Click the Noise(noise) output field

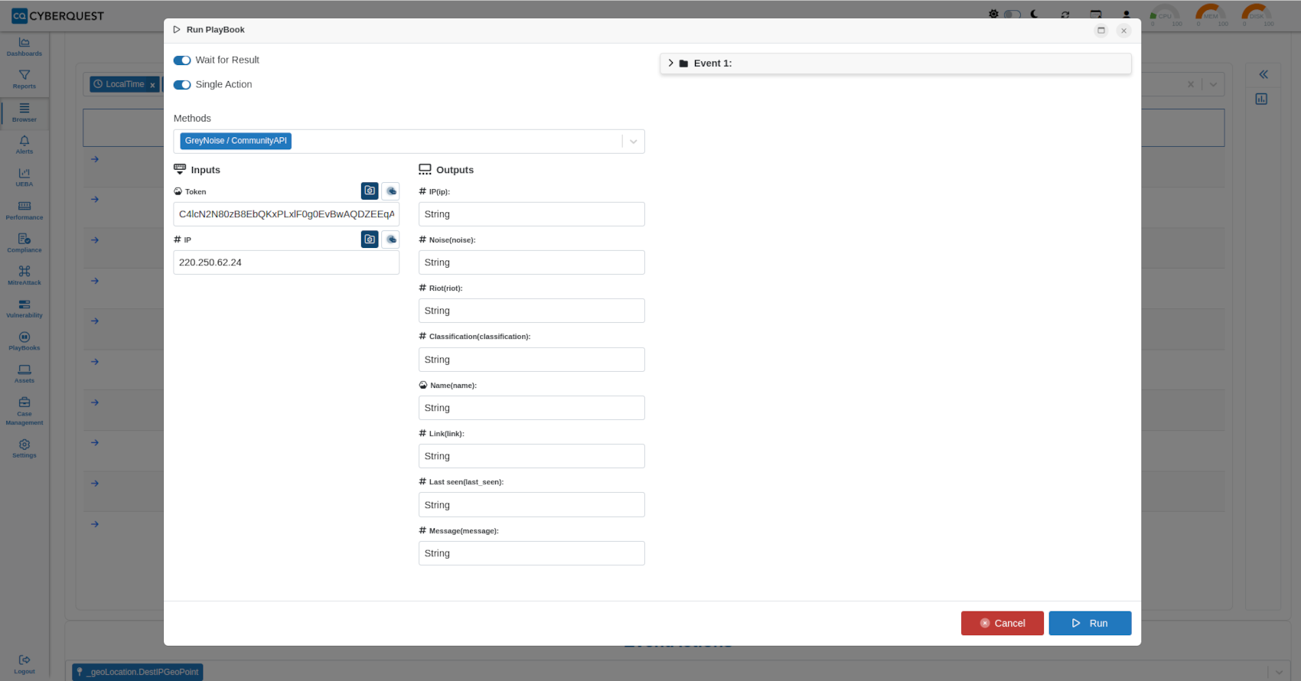coord(532,262)
